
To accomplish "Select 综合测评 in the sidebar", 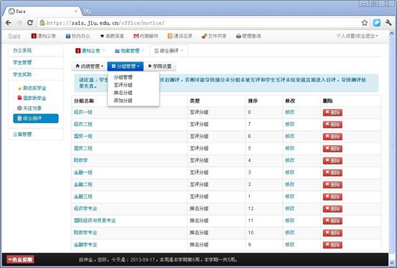I will point(36,119).
